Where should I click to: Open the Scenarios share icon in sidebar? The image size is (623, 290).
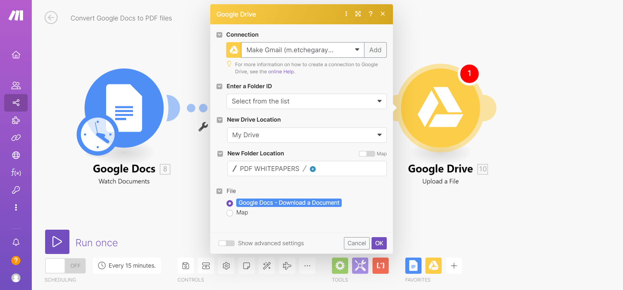point(16,103)
